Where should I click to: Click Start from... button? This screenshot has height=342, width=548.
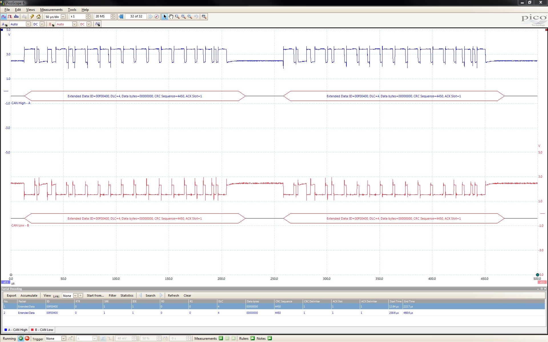click(95, 296)
